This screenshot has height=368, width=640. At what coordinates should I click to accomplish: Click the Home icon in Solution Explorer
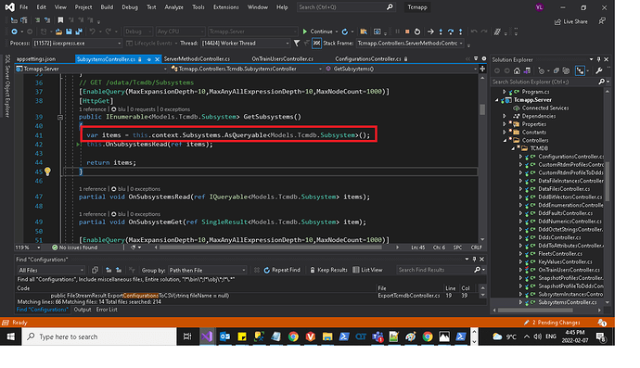tap(517, 70)
